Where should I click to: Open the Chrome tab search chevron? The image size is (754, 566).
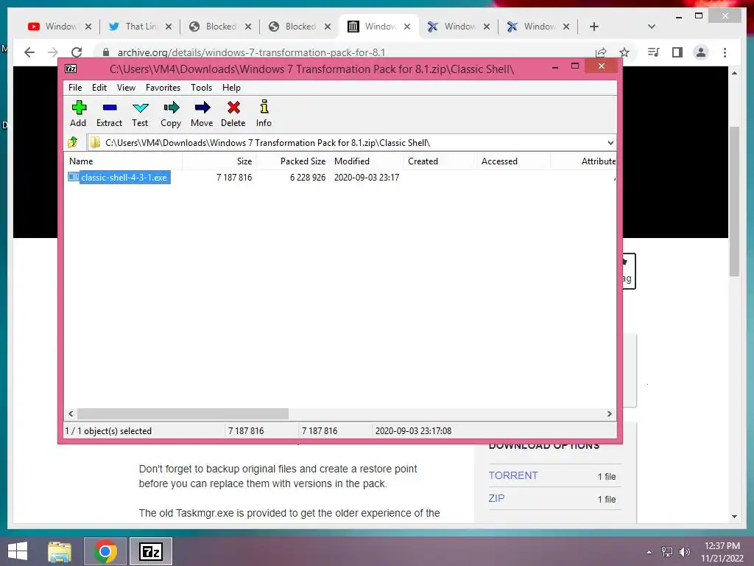pyautogui.click(x=652, y=27)
